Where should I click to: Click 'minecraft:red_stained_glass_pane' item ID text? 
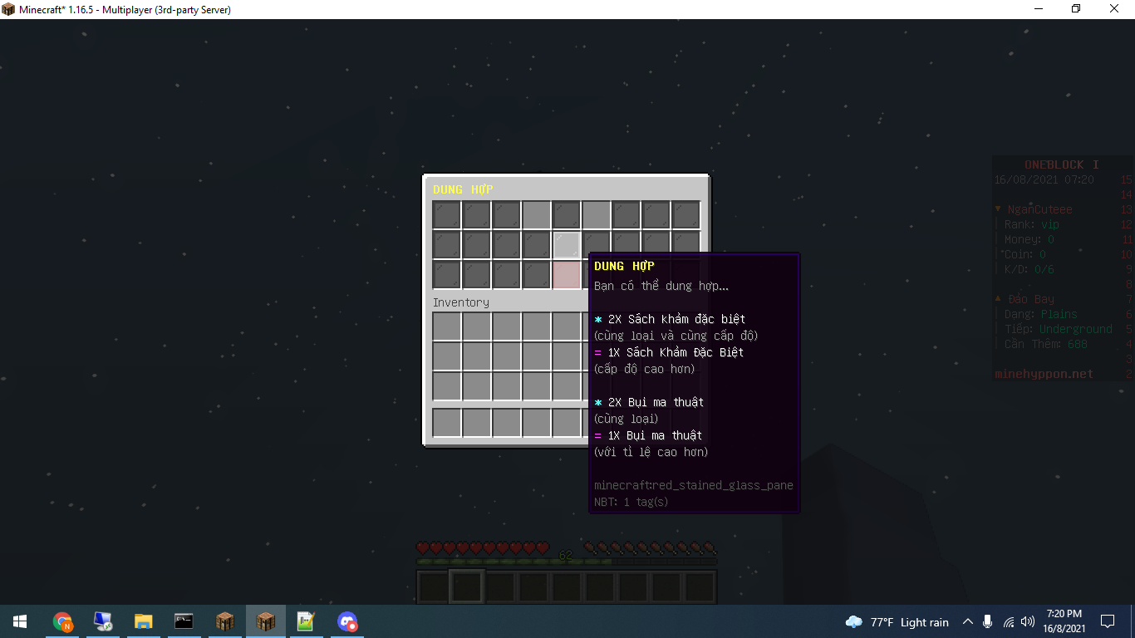[694, 485]
